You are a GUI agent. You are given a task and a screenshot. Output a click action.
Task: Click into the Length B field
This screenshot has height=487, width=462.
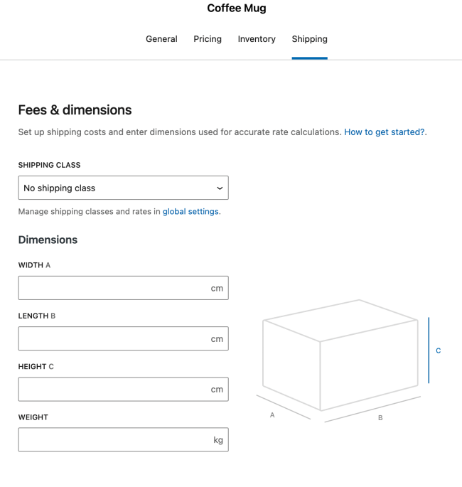pos(114,338)
